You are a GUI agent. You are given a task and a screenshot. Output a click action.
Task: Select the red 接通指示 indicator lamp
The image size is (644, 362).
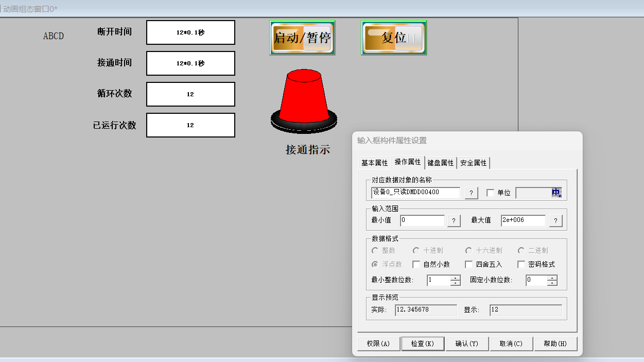coord(304,100)
